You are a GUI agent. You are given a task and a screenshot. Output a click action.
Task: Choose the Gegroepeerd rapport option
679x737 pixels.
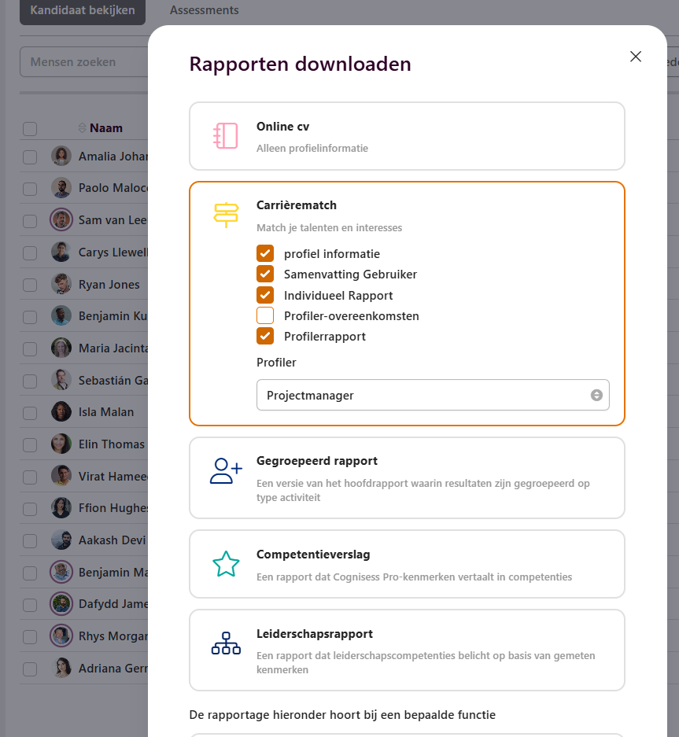407,477
